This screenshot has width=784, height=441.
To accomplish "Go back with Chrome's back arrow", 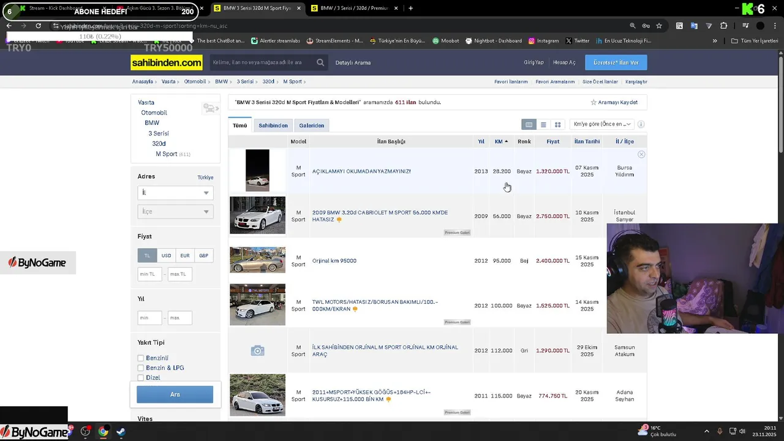I will [9, 26].
